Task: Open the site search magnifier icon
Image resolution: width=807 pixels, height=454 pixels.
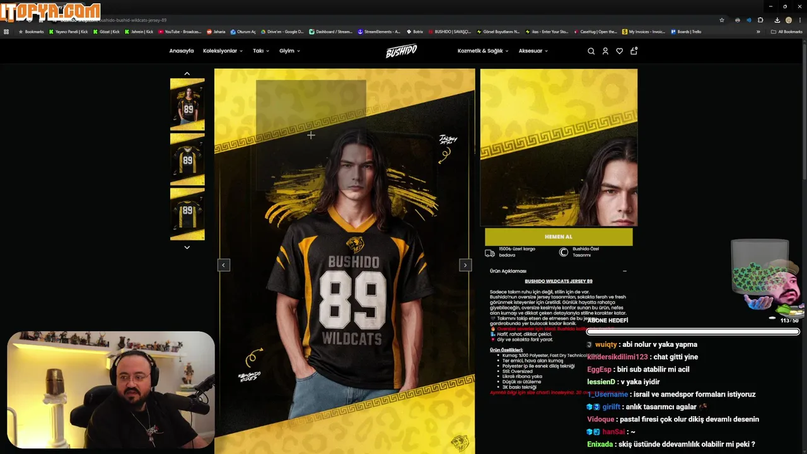Action: (591, 51)
